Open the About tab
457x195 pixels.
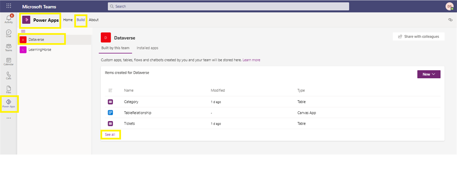point(94,20)
